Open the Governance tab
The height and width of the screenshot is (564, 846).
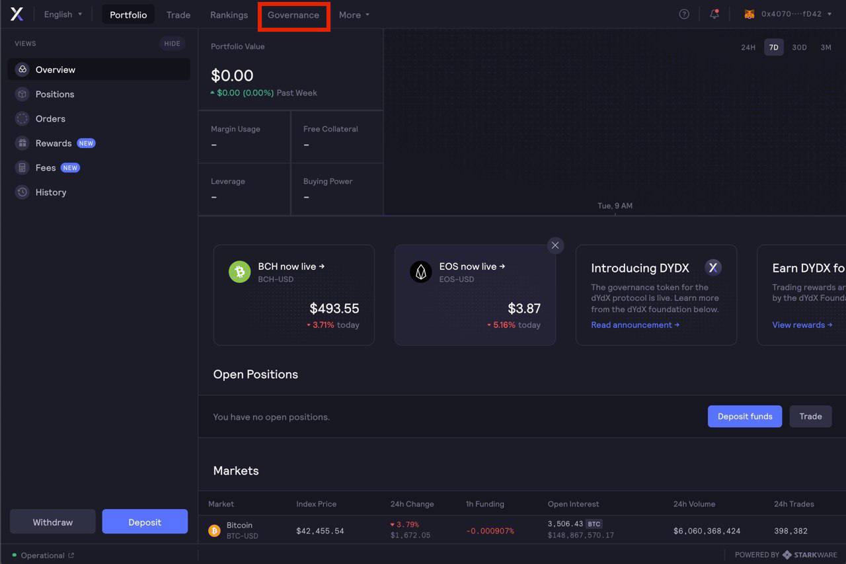coord(293,15)
